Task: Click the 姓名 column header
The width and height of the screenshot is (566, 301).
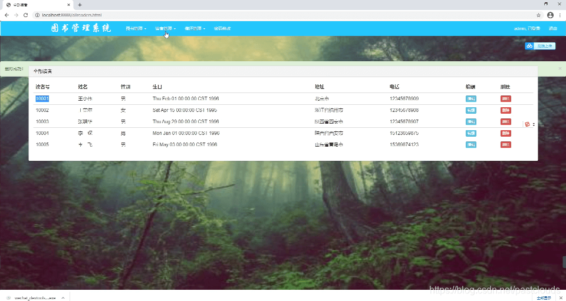Action: (x=83, y=87)
